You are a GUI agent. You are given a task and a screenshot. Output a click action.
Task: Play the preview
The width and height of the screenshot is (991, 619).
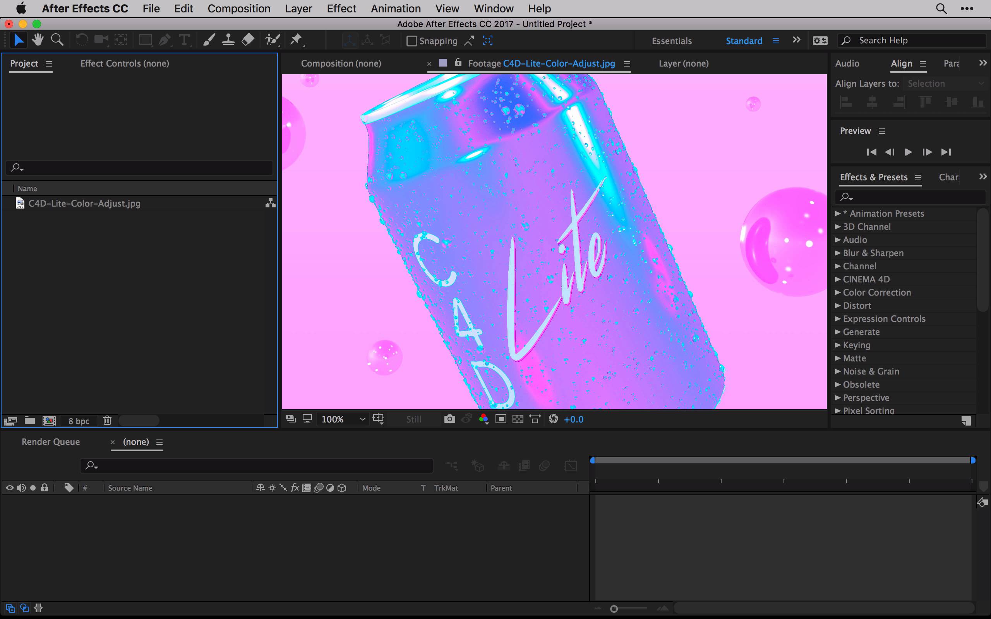908,152
